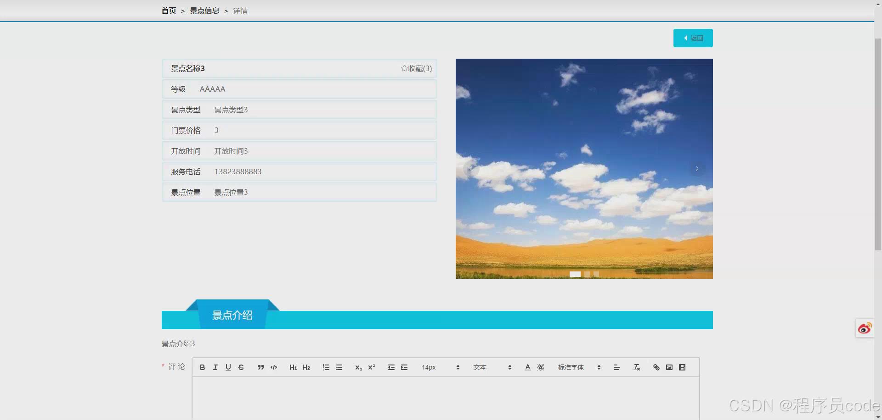Select the third carousel indicator

596,274
